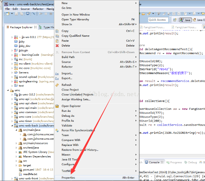
Task: Click the Save All toolbar icon
Action: click(x=21, y=13)
